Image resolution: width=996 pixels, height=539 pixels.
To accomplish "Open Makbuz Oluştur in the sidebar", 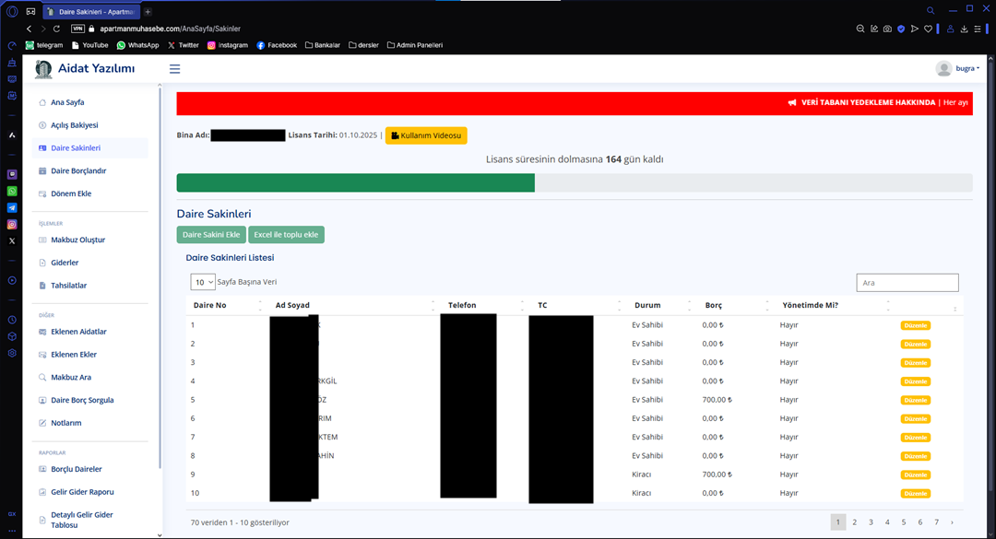I will [x=77, y=240].
